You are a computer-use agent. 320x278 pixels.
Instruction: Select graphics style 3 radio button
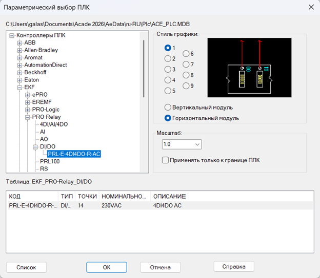point(168,69)
